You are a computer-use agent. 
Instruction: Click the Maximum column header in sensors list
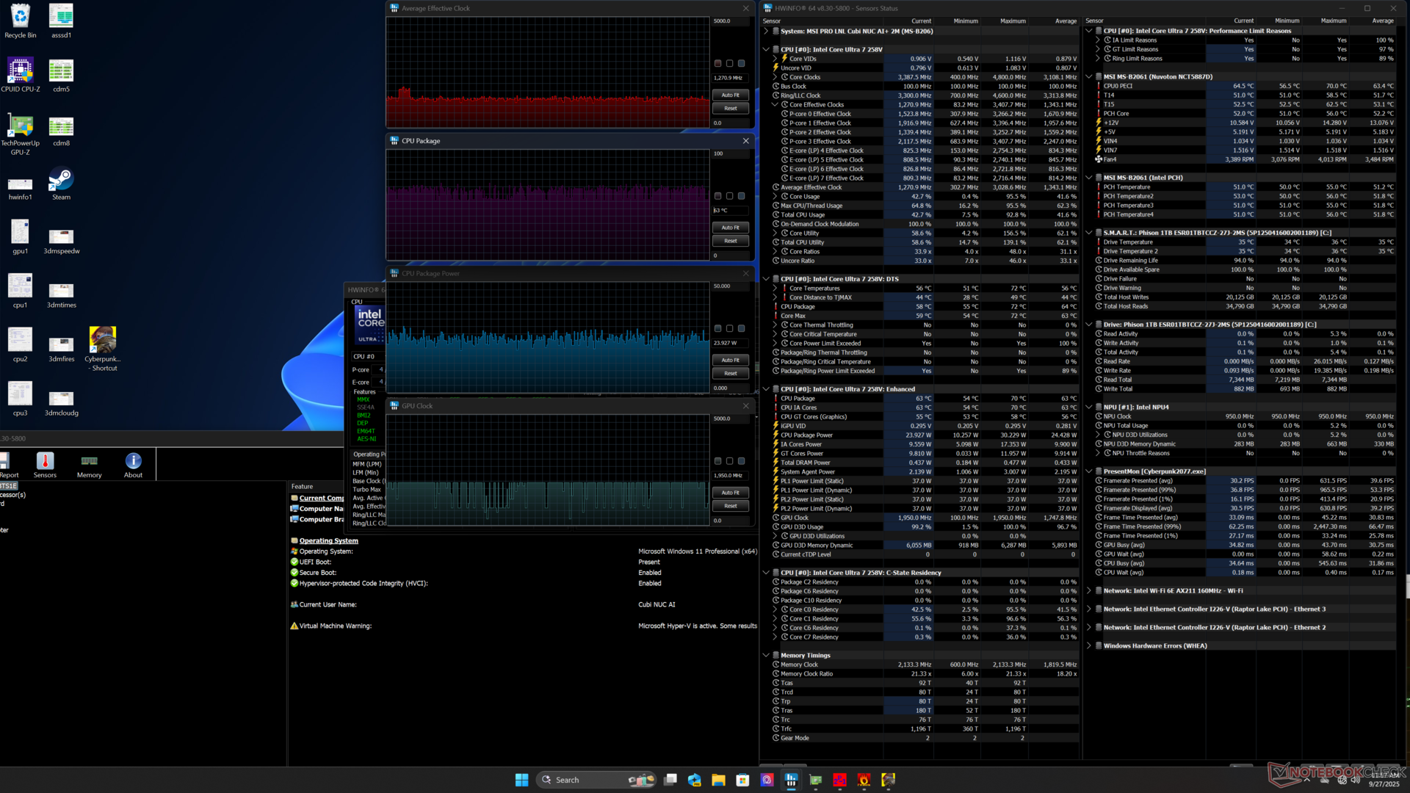click(1012, 21)
